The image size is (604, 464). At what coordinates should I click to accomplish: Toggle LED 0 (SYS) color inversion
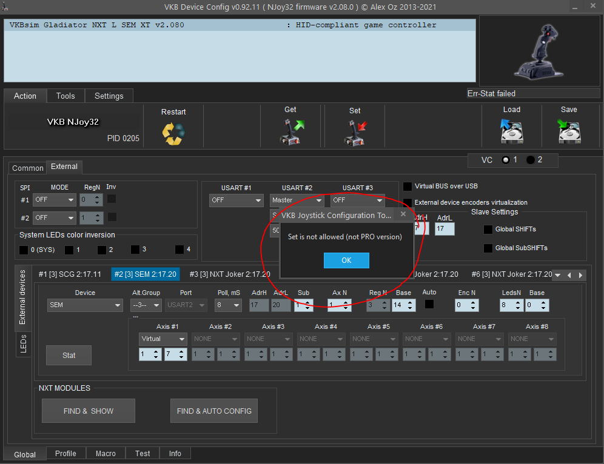point(24,250)
